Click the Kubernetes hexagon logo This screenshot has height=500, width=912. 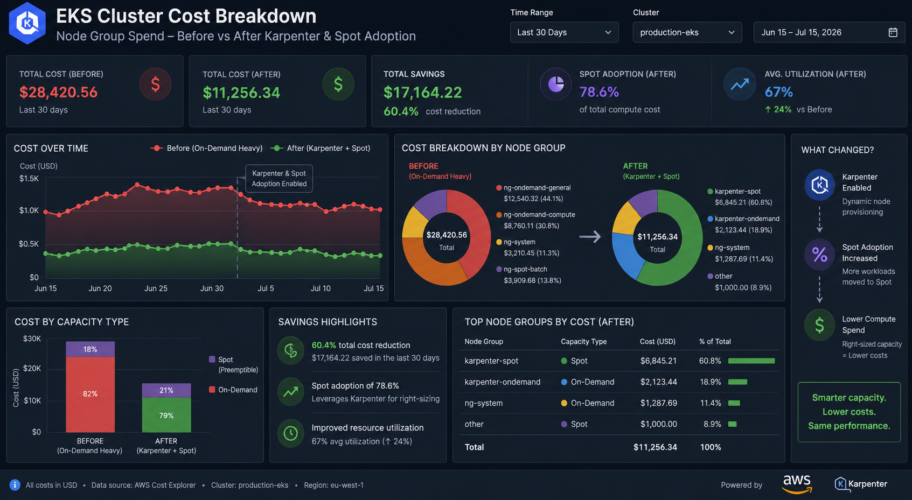[27, 23]
